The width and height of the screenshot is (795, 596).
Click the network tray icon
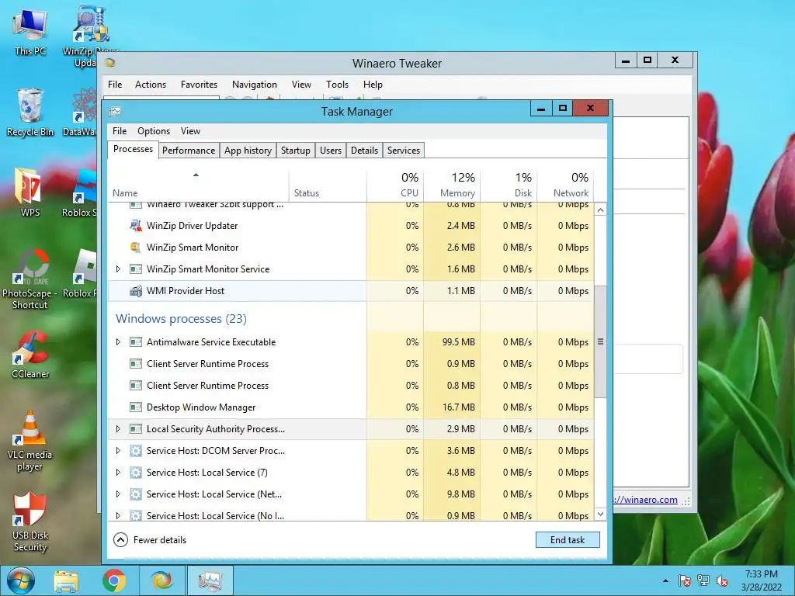tap(703, 580)
